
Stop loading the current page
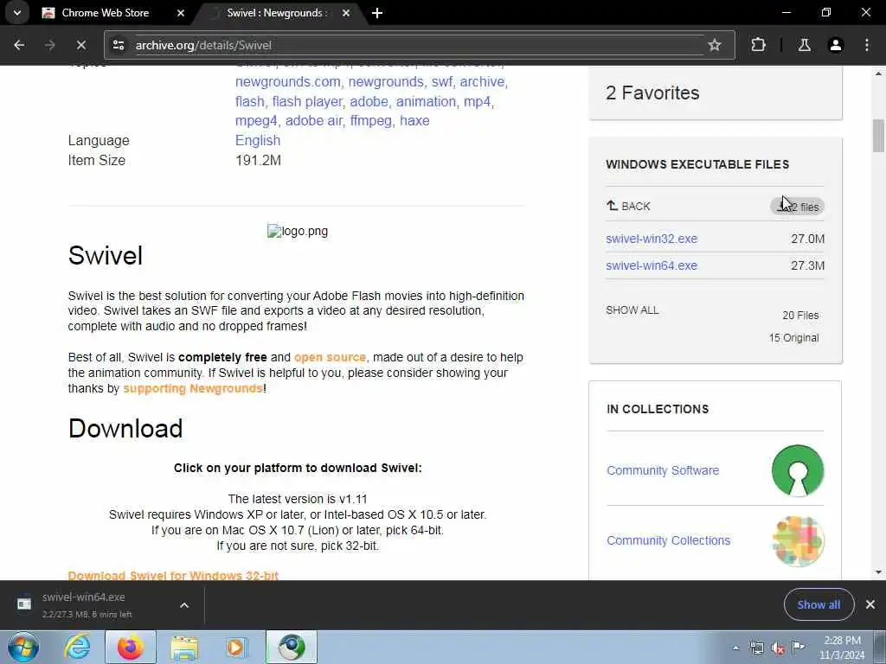[x=80, y=45]
